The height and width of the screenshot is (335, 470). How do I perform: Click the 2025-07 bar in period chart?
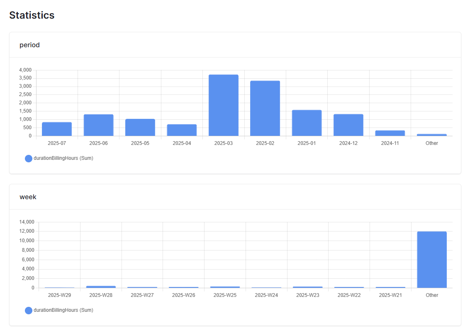(x=57, y=129)
